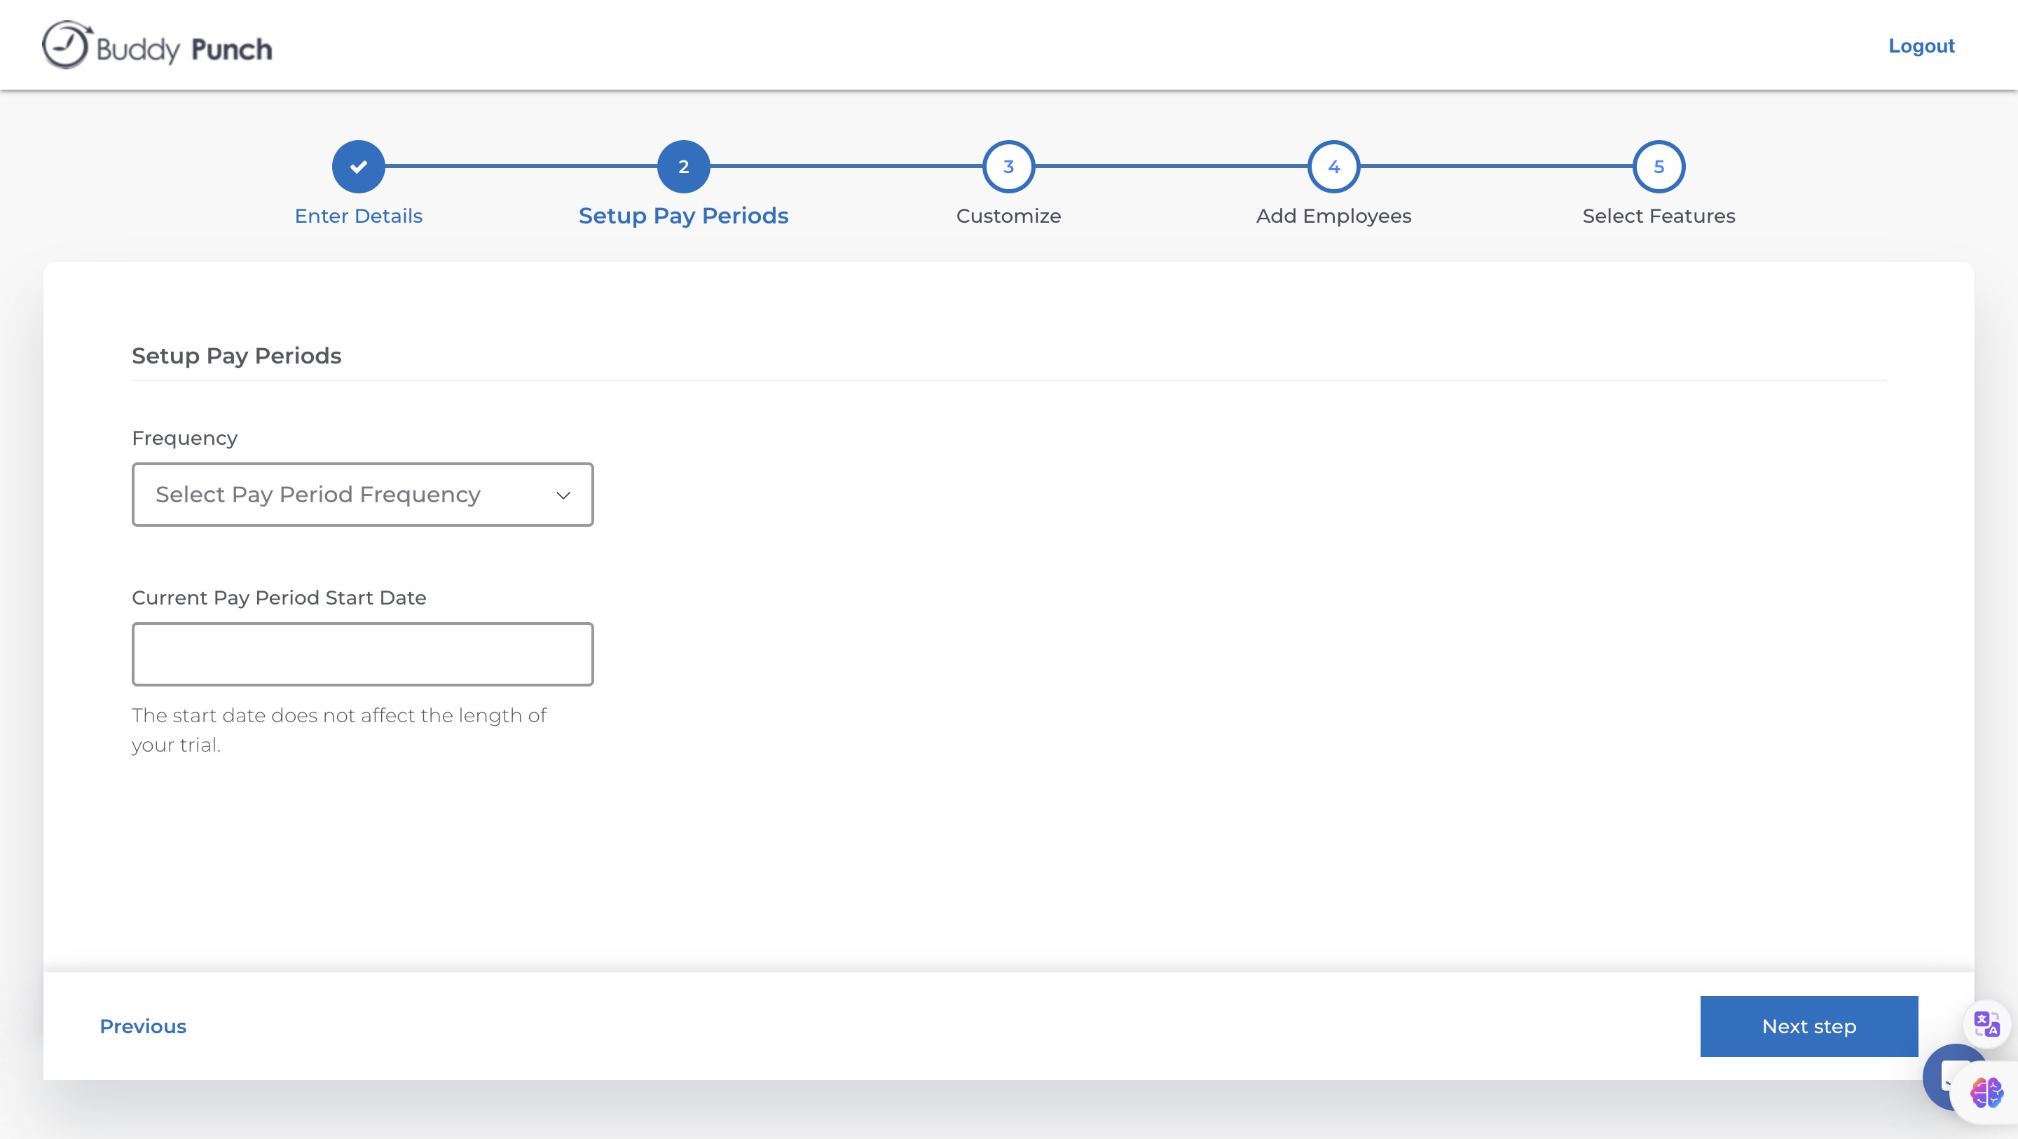Screen dimensions: 2018x1139
Task: Click the step 2 circle icon
Action: (x=683, y=167)
